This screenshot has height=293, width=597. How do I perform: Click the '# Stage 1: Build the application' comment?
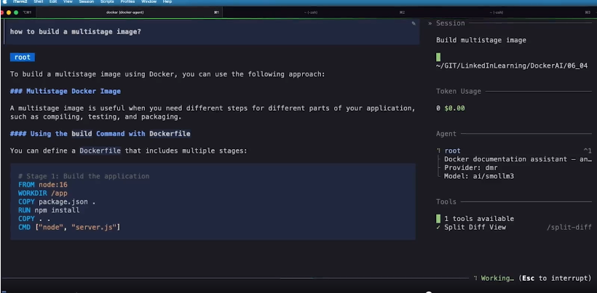coord(84,177)
